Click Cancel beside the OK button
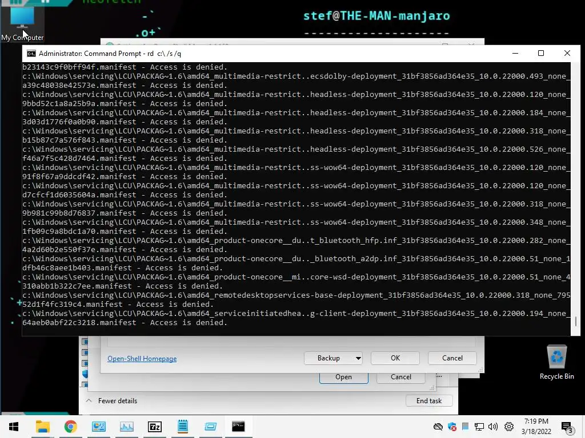The width and height of the screenshot is (585, 438). click(x=452, y=358)
